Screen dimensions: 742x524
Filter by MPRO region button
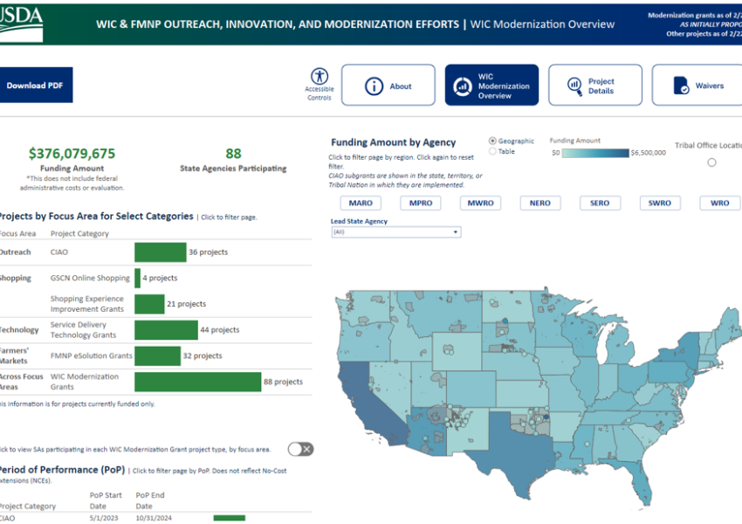tap(421, 203)
